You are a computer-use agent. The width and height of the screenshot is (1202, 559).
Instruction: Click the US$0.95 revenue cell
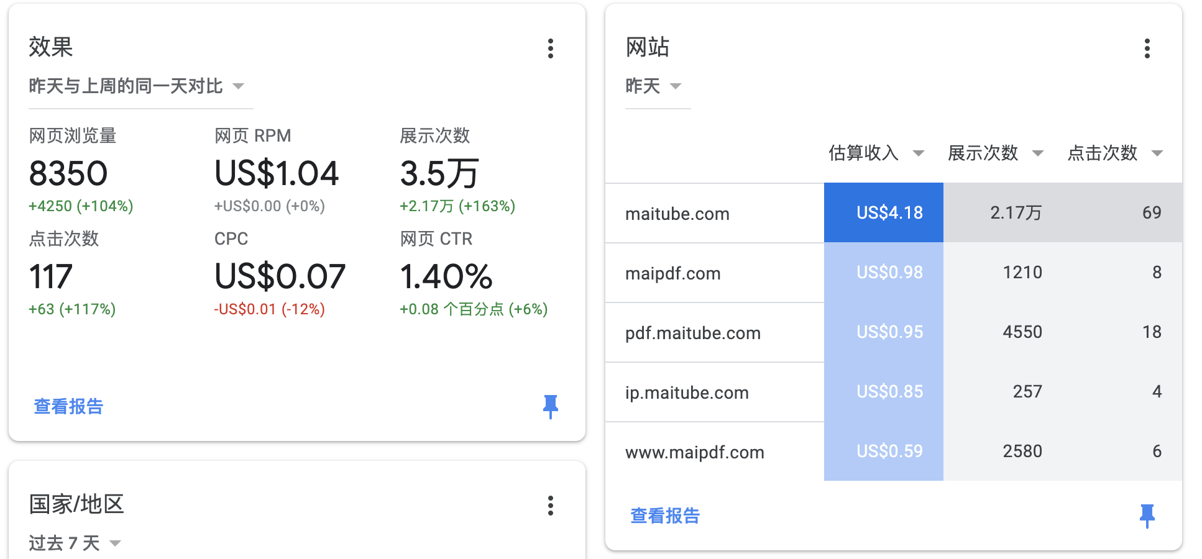[884, 332]
